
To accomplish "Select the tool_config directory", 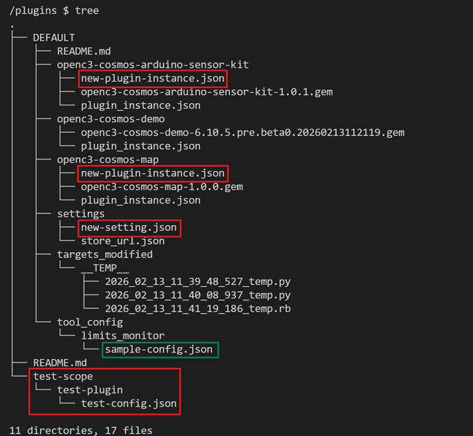I will tap(90, 322).
